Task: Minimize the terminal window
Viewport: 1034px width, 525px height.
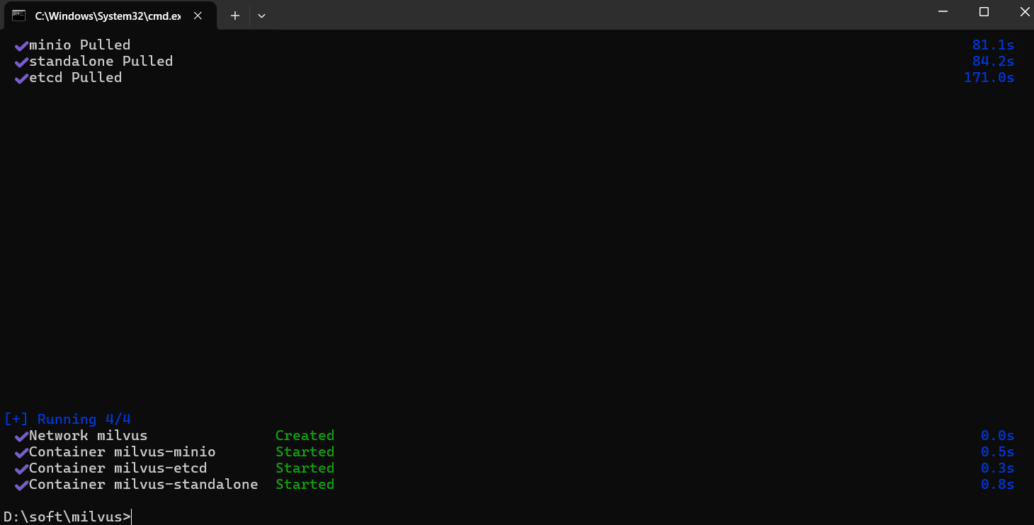Action: tap(943, 11)
